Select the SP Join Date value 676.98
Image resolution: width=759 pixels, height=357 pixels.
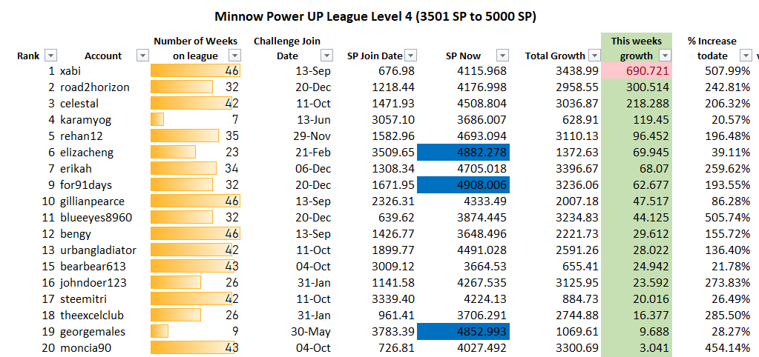coord(398,72)
